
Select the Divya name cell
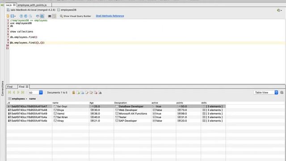click(x=71, y=110)
